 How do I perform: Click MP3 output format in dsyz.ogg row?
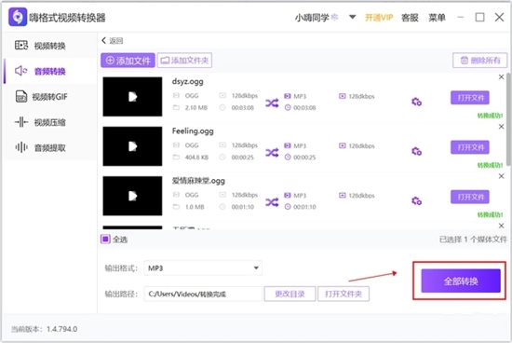tap(300, 96)
